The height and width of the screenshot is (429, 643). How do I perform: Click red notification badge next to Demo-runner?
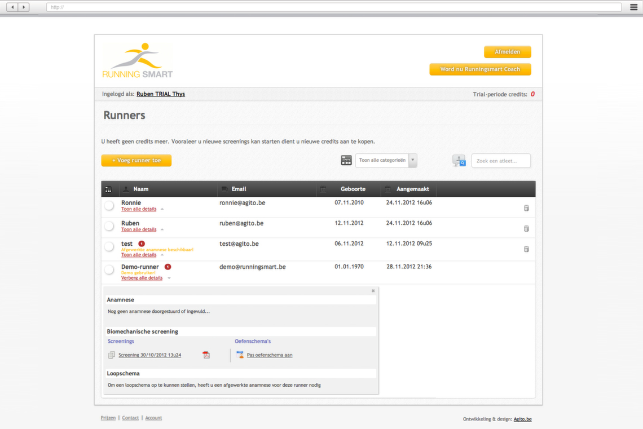point(168,267)
